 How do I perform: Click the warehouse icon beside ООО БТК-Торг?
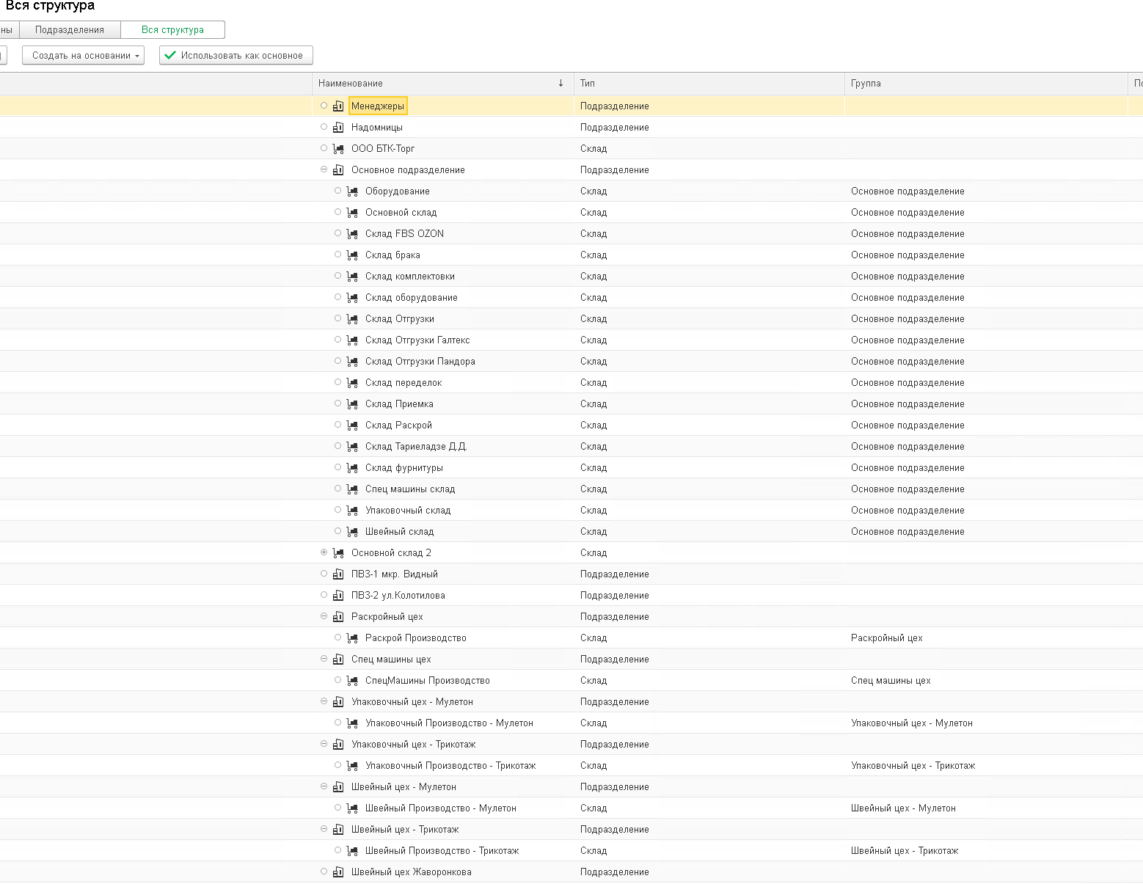click(338, 149)
